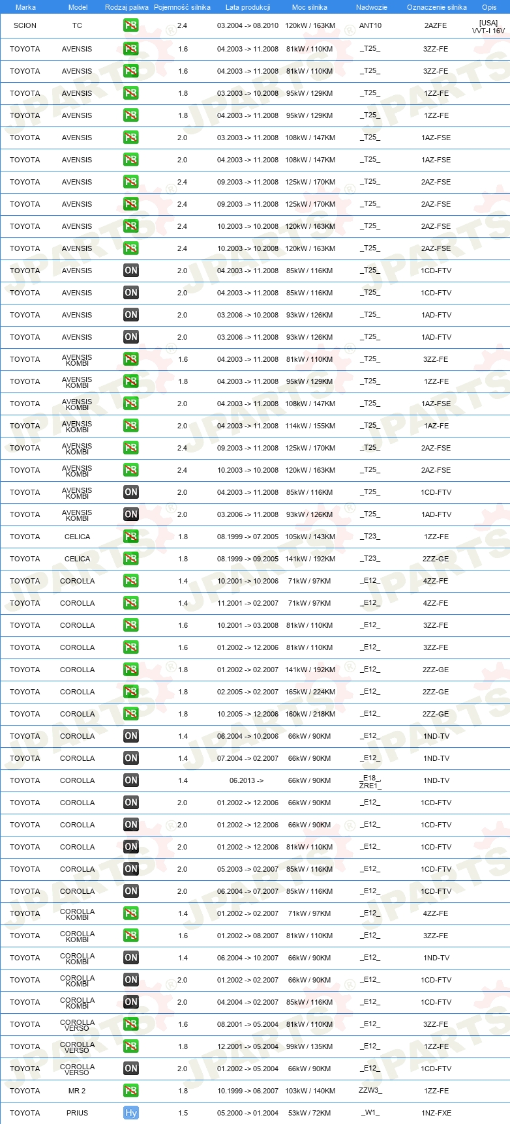Click the _W1_ body code cell

[x=370, y=1113]
